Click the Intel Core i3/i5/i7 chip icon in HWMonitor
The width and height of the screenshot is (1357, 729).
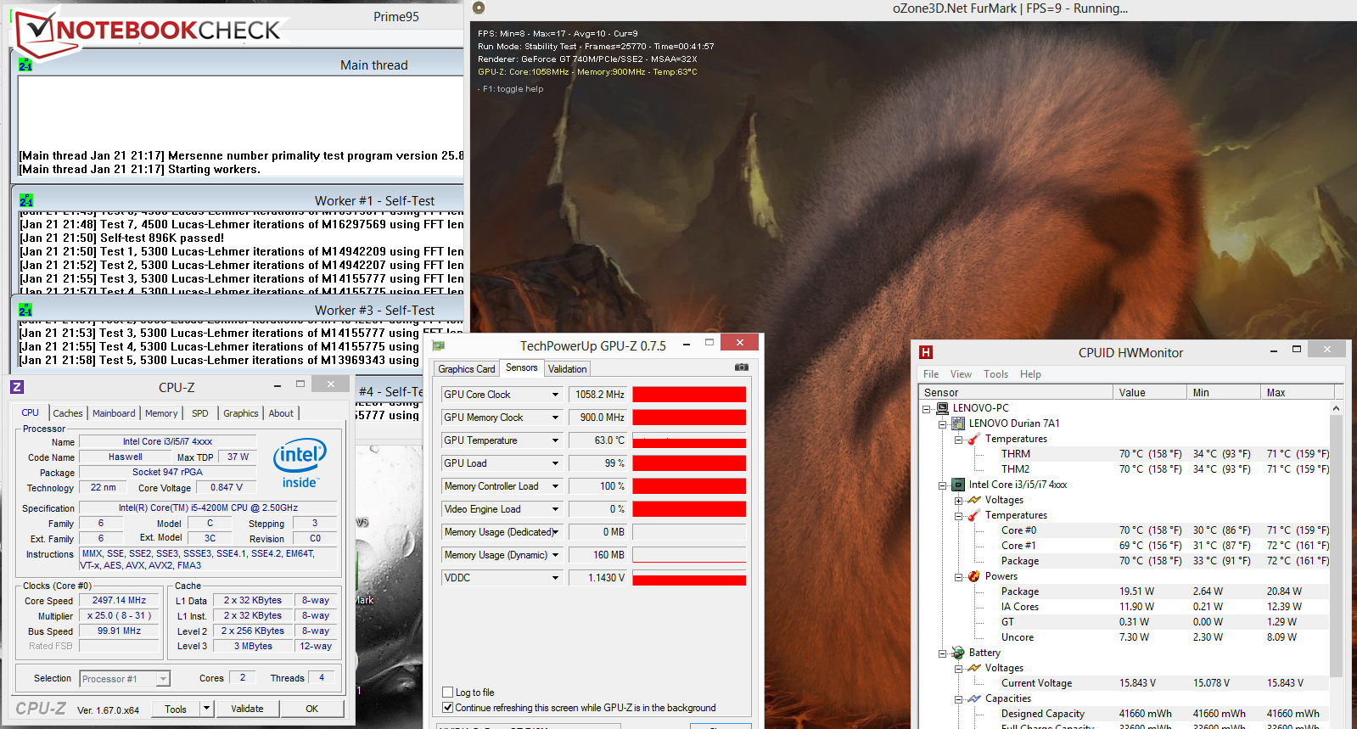coord(958,484)
